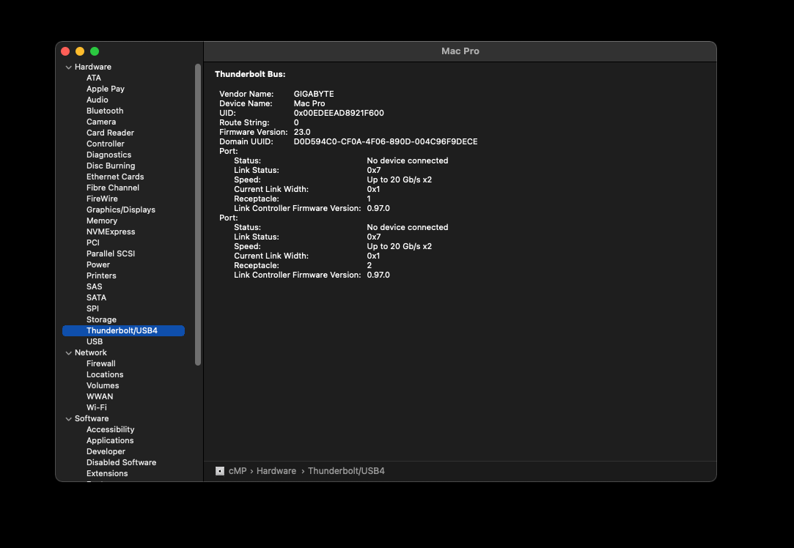Select FireWire in the sidebar
The height and width of the screenshot is (548, 794).
[103, 199]
